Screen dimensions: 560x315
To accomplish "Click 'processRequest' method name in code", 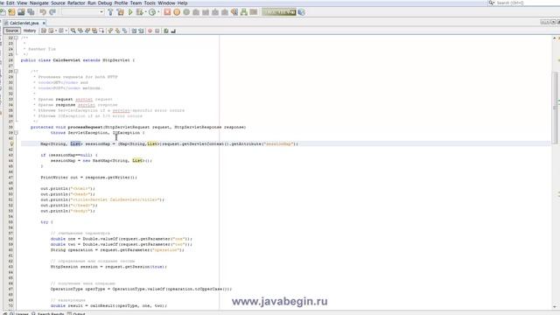I will pyautogui.click(x=85, y=127).
